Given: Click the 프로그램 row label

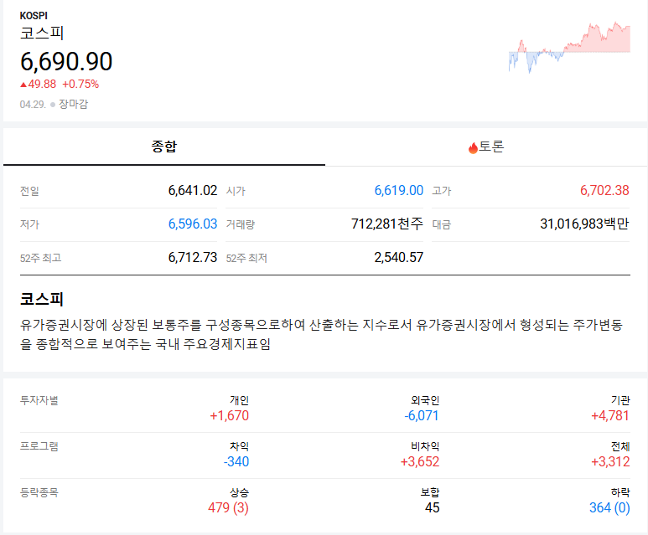Looking at the screenshot, I should pos(39,446).
